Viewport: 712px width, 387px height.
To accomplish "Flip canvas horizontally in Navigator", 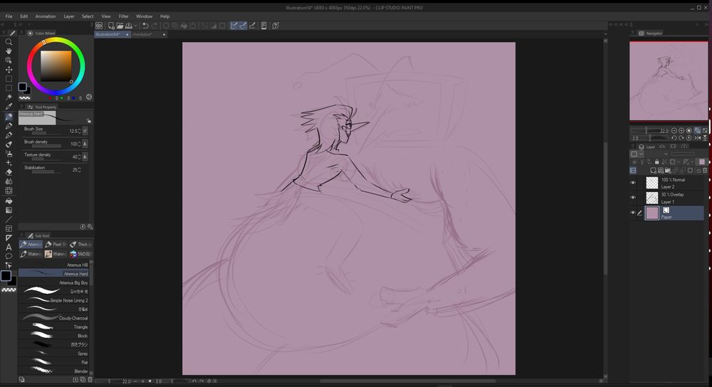I will pyautogui.click(x=698, y=138).
